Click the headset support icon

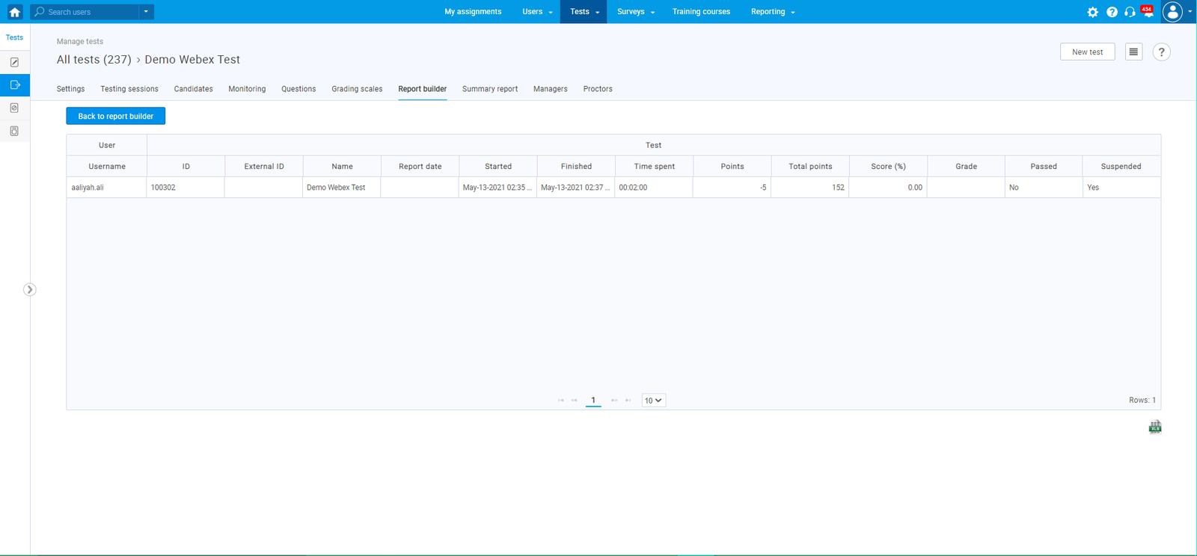(x=1130, y=12)
